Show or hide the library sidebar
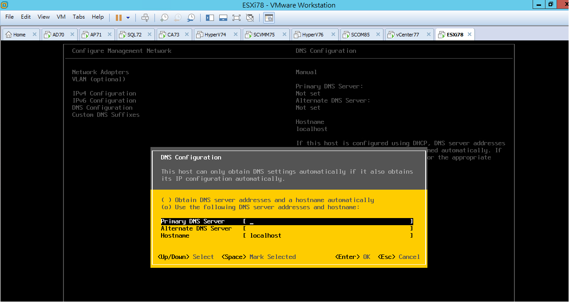The image size is (569, 302). pyautogui.click(x=210, y=17)
